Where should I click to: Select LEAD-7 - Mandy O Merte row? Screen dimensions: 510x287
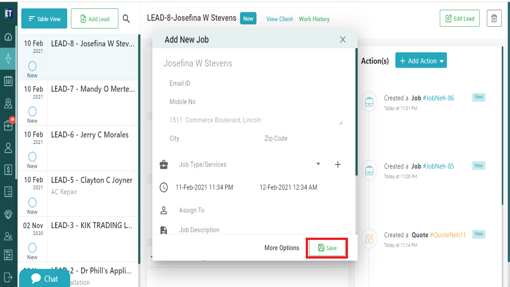coord(78,102)
